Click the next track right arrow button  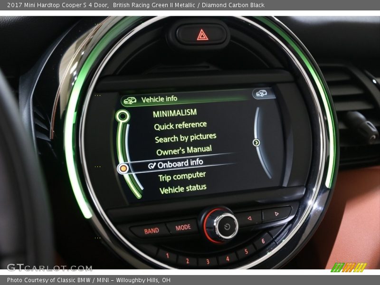[x=276, y=214]
